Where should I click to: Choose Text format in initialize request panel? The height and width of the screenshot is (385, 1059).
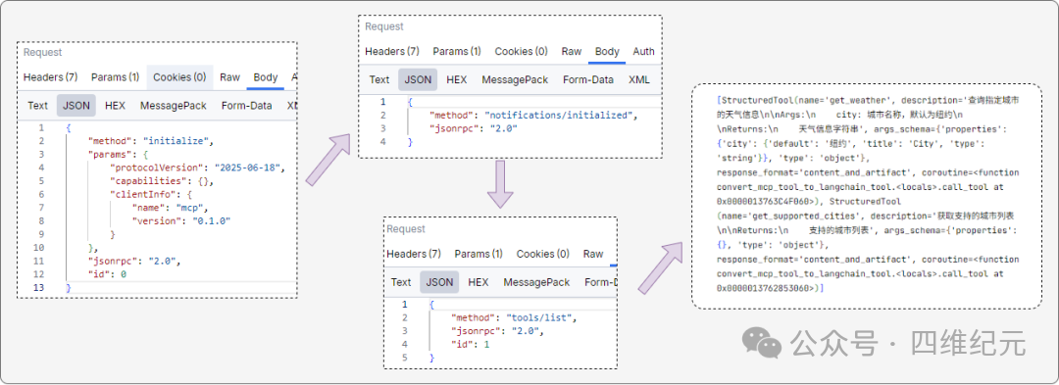(x=38, y=106)
